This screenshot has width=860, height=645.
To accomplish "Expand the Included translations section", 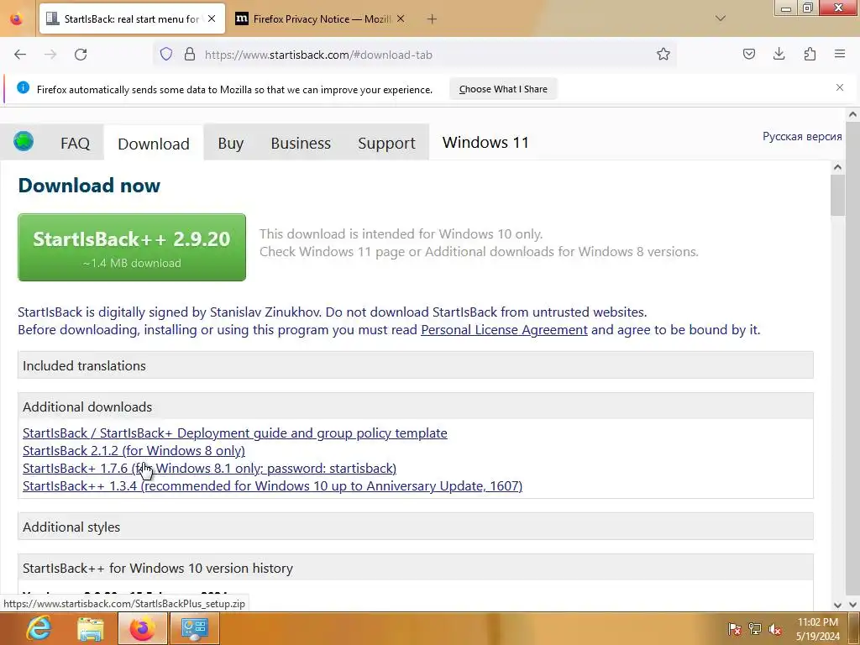I will click(x=415, y=365).
